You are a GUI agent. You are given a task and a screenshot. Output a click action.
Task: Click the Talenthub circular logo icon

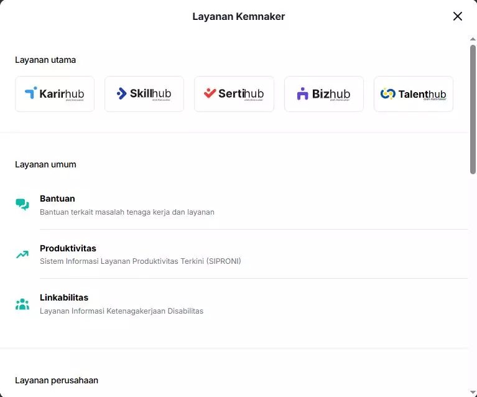point(387,94)
